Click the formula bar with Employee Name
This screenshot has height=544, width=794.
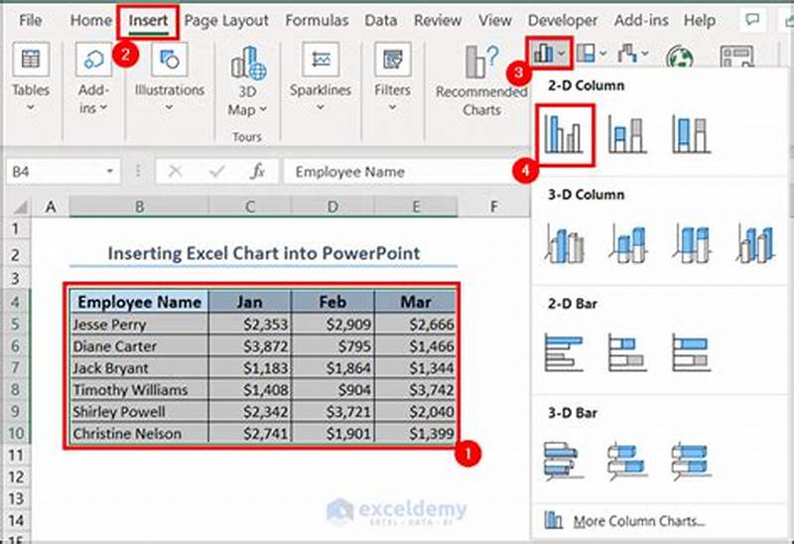[x=405, y=172]
